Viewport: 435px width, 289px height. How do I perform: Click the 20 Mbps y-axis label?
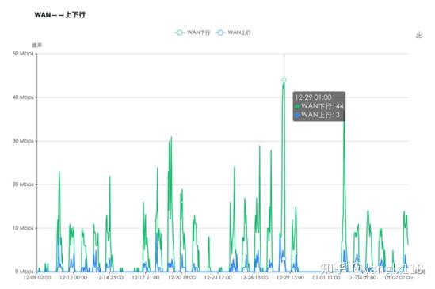pos(23,184)
